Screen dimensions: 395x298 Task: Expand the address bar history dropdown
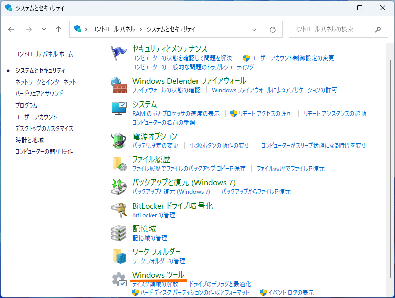pyautogui.click(x=254, y=30)
